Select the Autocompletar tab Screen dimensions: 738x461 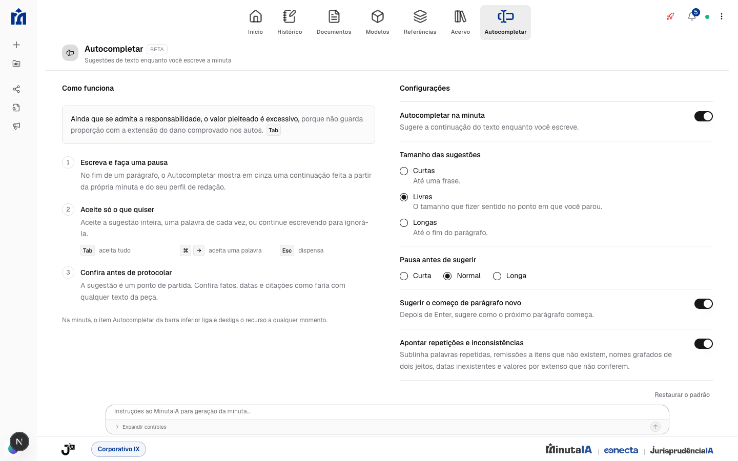pyautogui.click(x=505, y=23)
